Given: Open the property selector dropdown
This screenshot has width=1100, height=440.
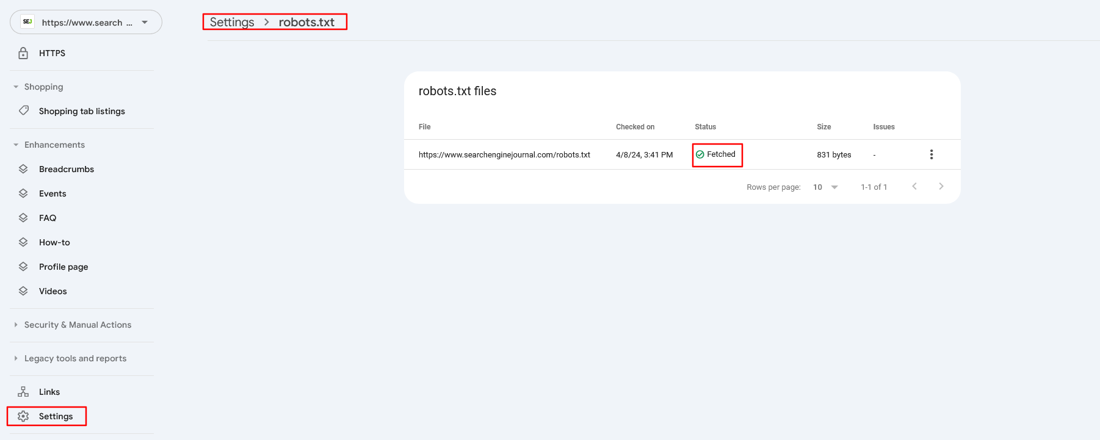Looking at the screenshot, I should [x=86, y=22].
